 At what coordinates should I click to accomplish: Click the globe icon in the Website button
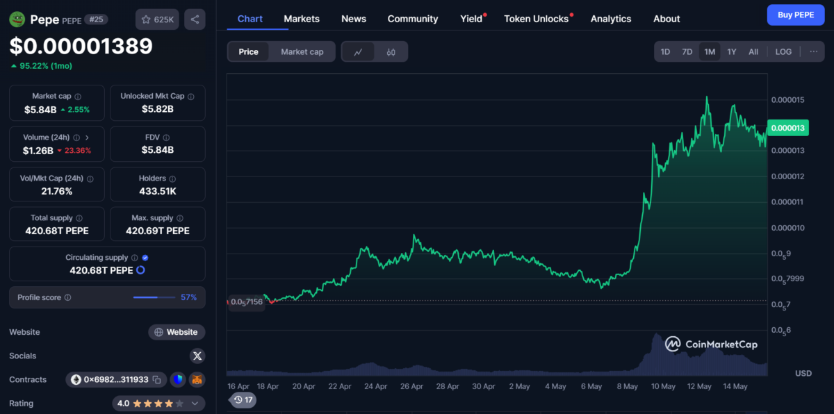(159, 332)
